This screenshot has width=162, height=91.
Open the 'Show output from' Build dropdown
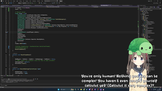(x=17, y=79)
